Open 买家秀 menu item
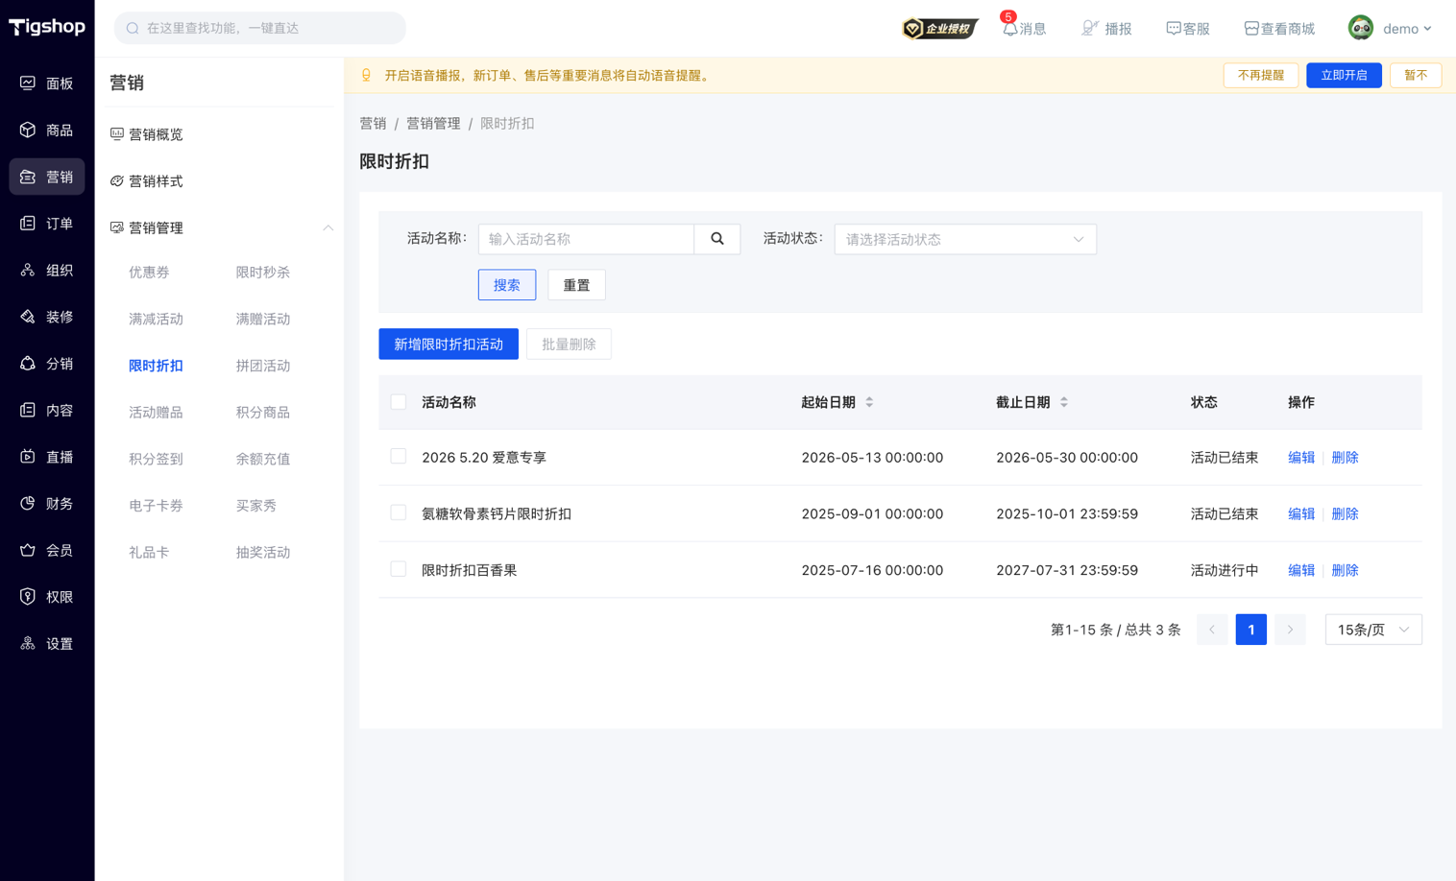This screenshot has height=881, width=1456. click(x=256, y=506)
